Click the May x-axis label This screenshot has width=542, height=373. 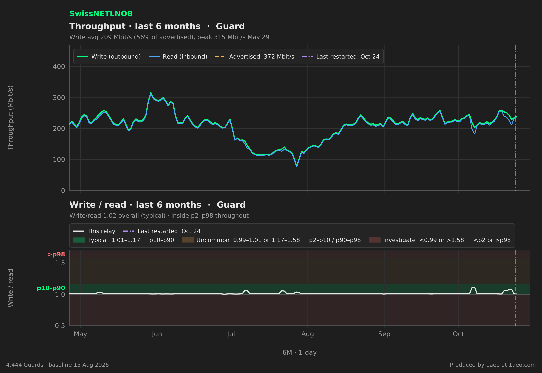pyautogui.click(x=80, y=334)
